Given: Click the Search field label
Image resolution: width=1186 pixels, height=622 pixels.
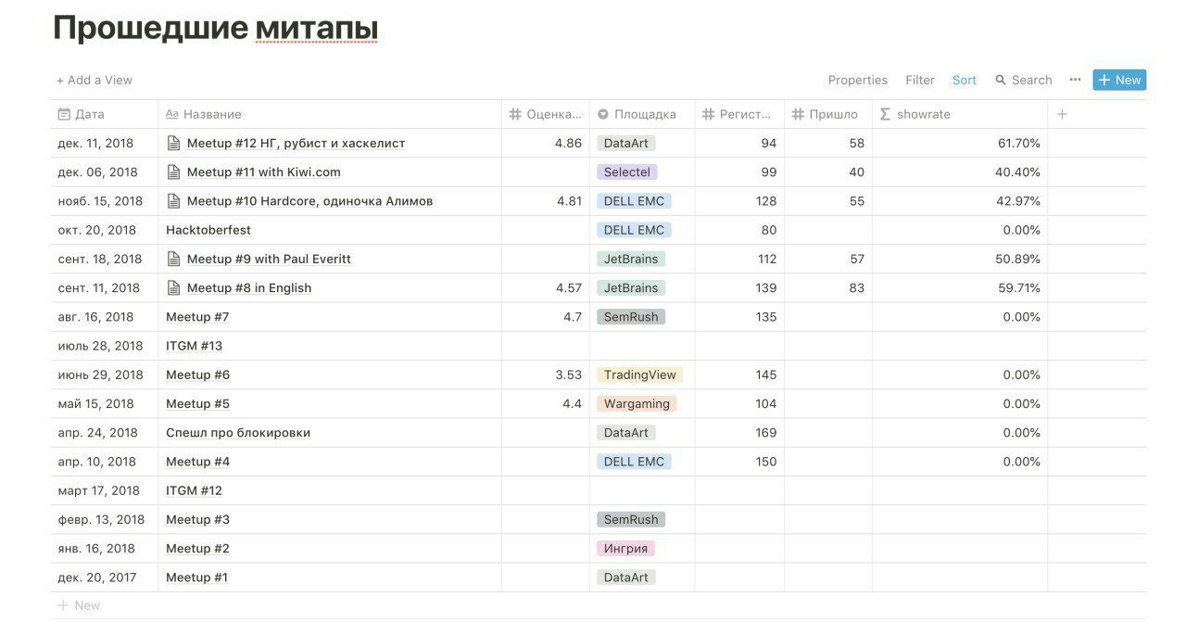Looking at the screenshot, I should (x=1032, y=80).
